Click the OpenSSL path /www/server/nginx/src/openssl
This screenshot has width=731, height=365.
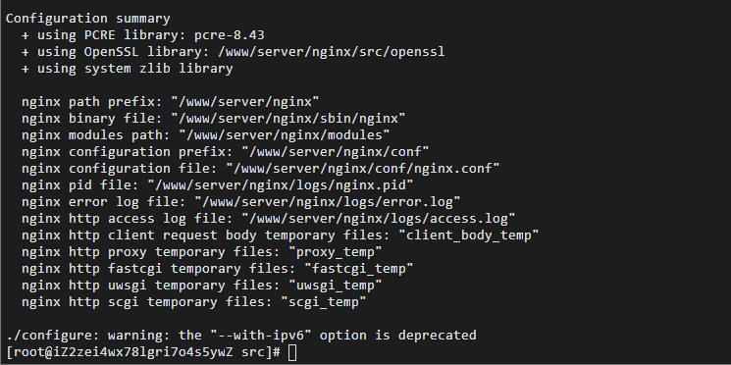332,52
